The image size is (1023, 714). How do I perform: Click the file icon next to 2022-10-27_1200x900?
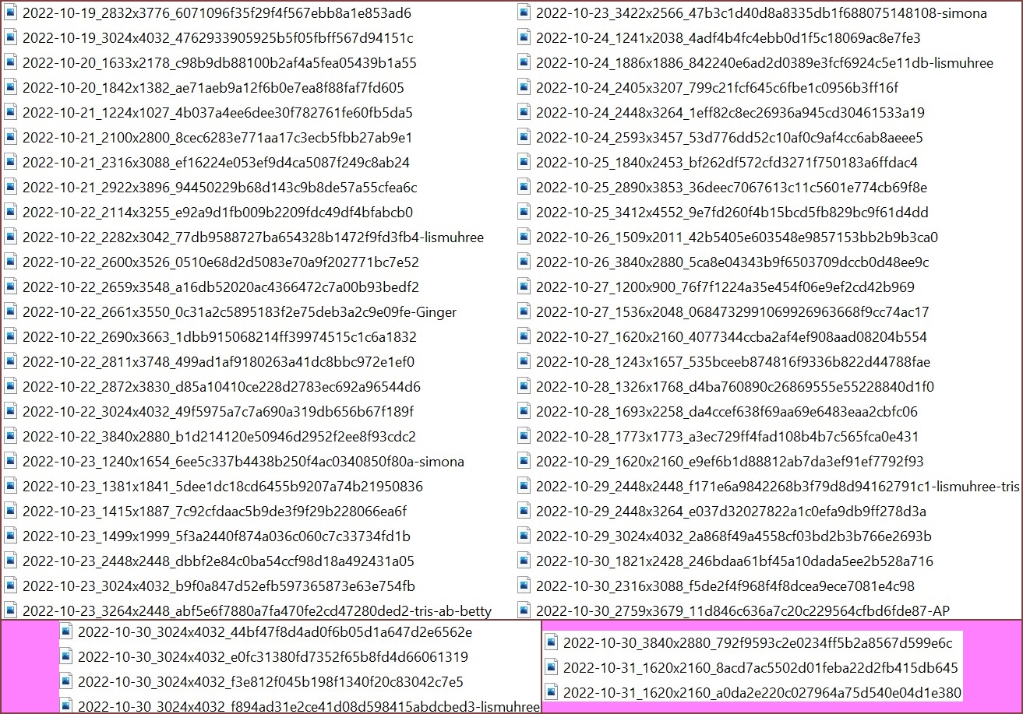click(524, 287)
